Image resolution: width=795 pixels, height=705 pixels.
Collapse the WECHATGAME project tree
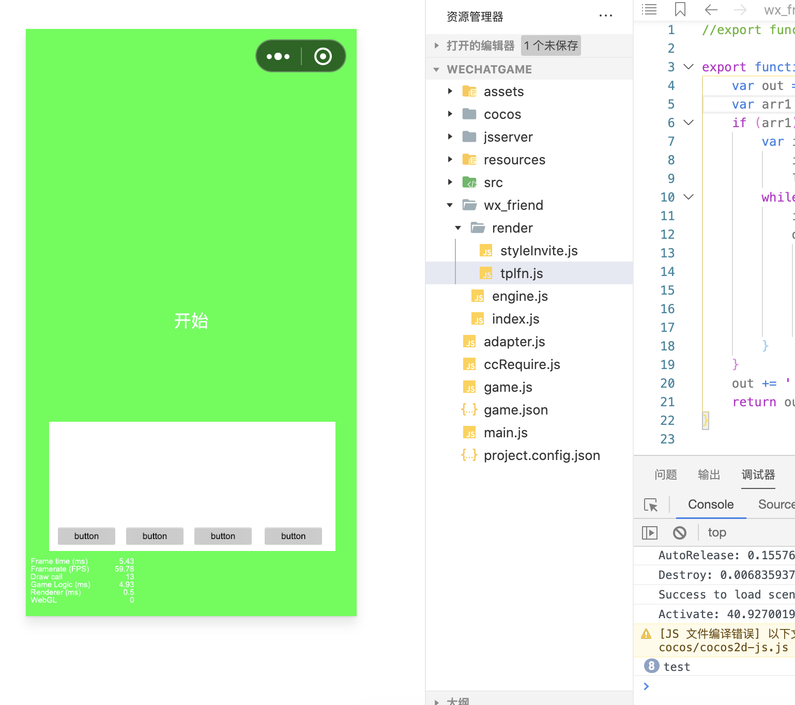pos(436,69)
